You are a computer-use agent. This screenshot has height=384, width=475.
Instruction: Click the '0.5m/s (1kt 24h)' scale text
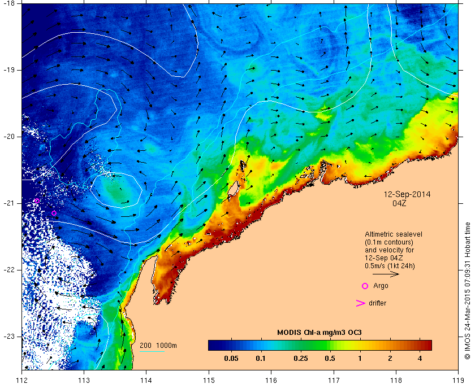tap(390, 266)
